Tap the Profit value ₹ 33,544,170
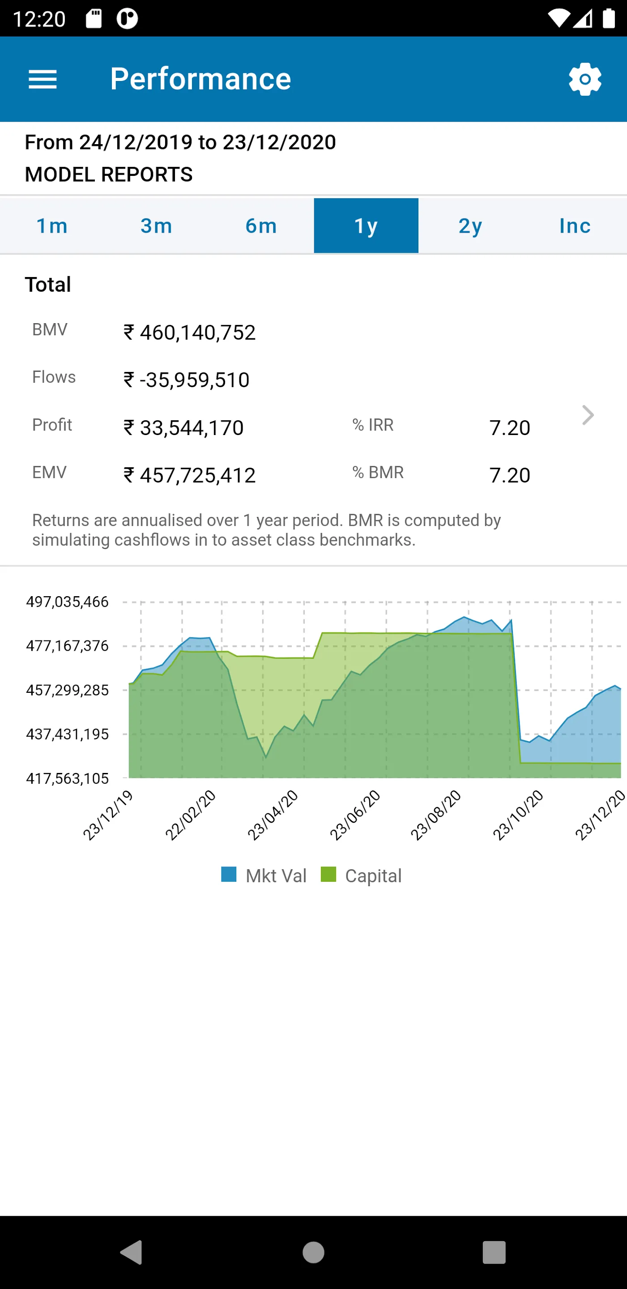 point(183,428)
